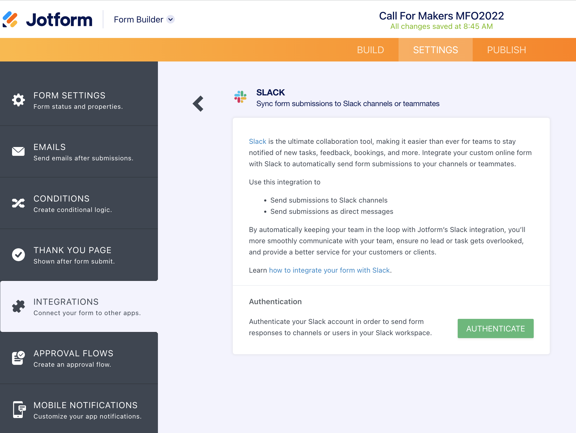
Task: Go back using the left chevron arrow
Action: pos(198,104)
